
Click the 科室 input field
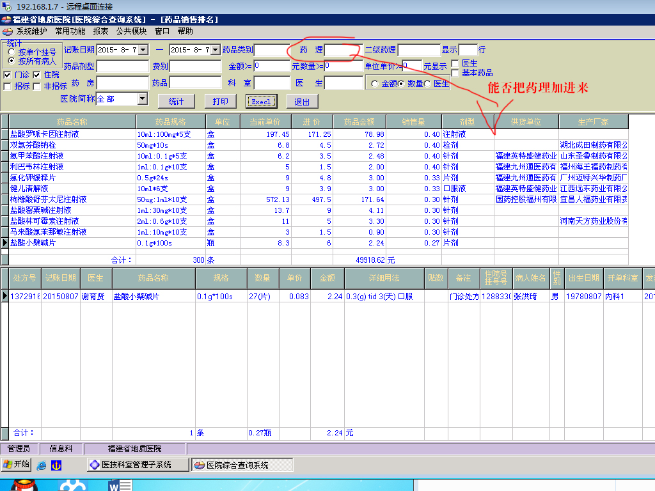tap(272, 82)
